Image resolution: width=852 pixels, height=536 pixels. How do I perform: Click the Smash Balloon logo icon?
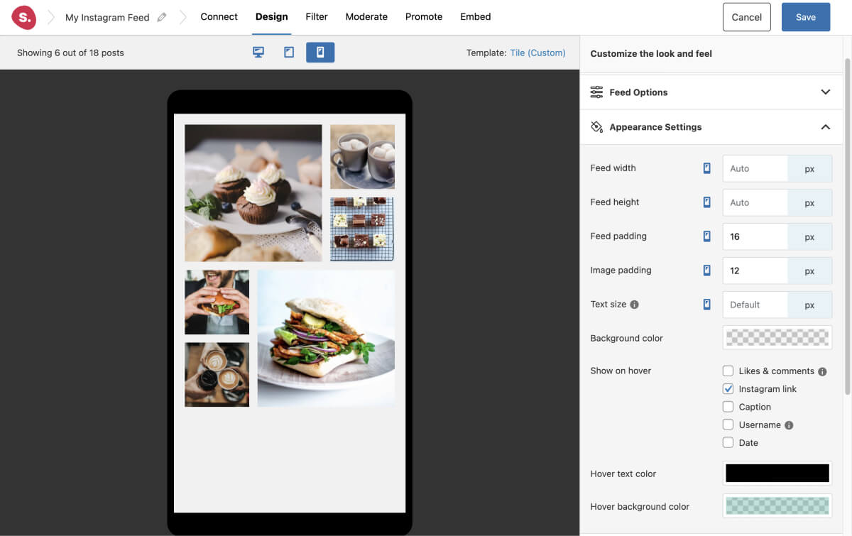click(23, 16)
